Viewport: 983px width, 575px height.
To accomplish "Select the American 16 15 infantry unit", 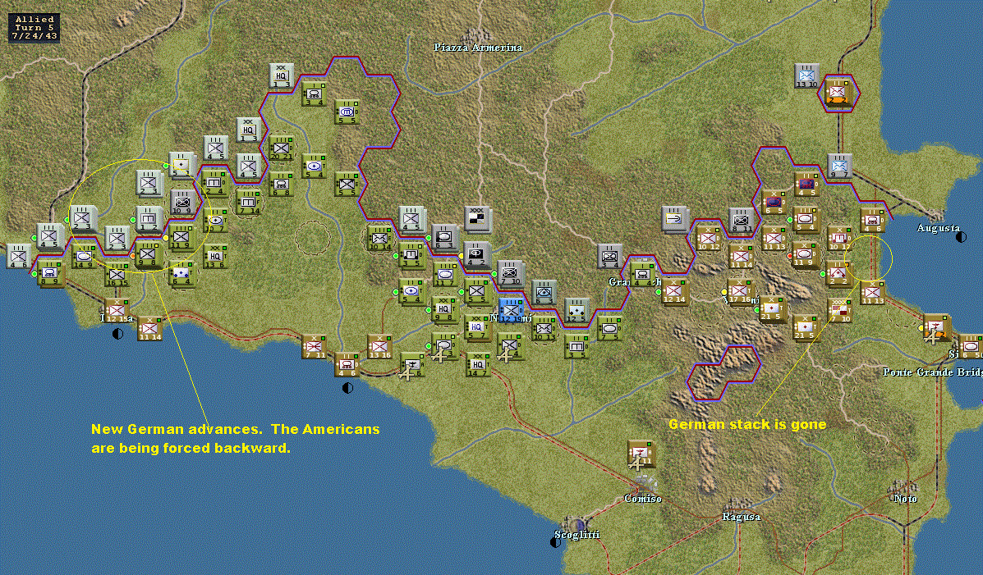I will pyautogui.click(x=117, y=274).
